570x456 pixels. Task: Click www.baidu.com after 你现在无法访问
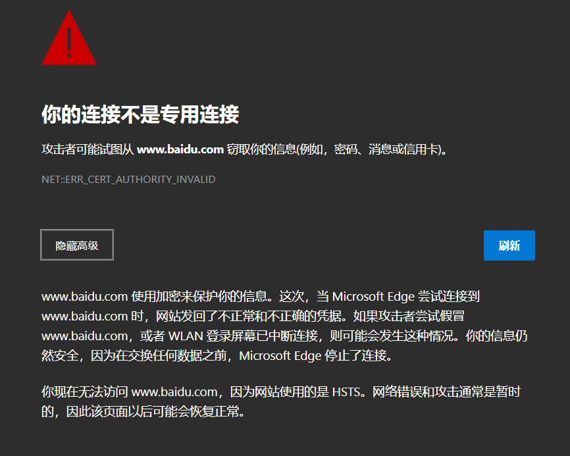point(174,392)
